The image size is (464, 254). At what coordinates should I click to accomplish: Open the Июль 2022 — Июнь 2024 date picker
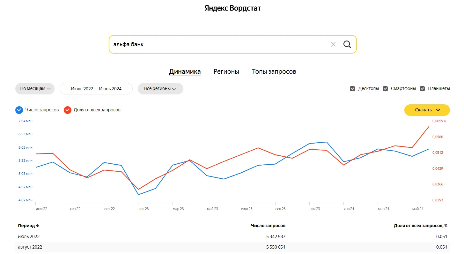(96, 89)
